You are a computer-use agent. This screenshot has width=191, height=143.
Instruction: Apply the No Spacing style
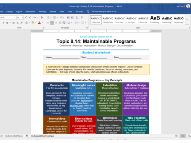tap(131, 20)
